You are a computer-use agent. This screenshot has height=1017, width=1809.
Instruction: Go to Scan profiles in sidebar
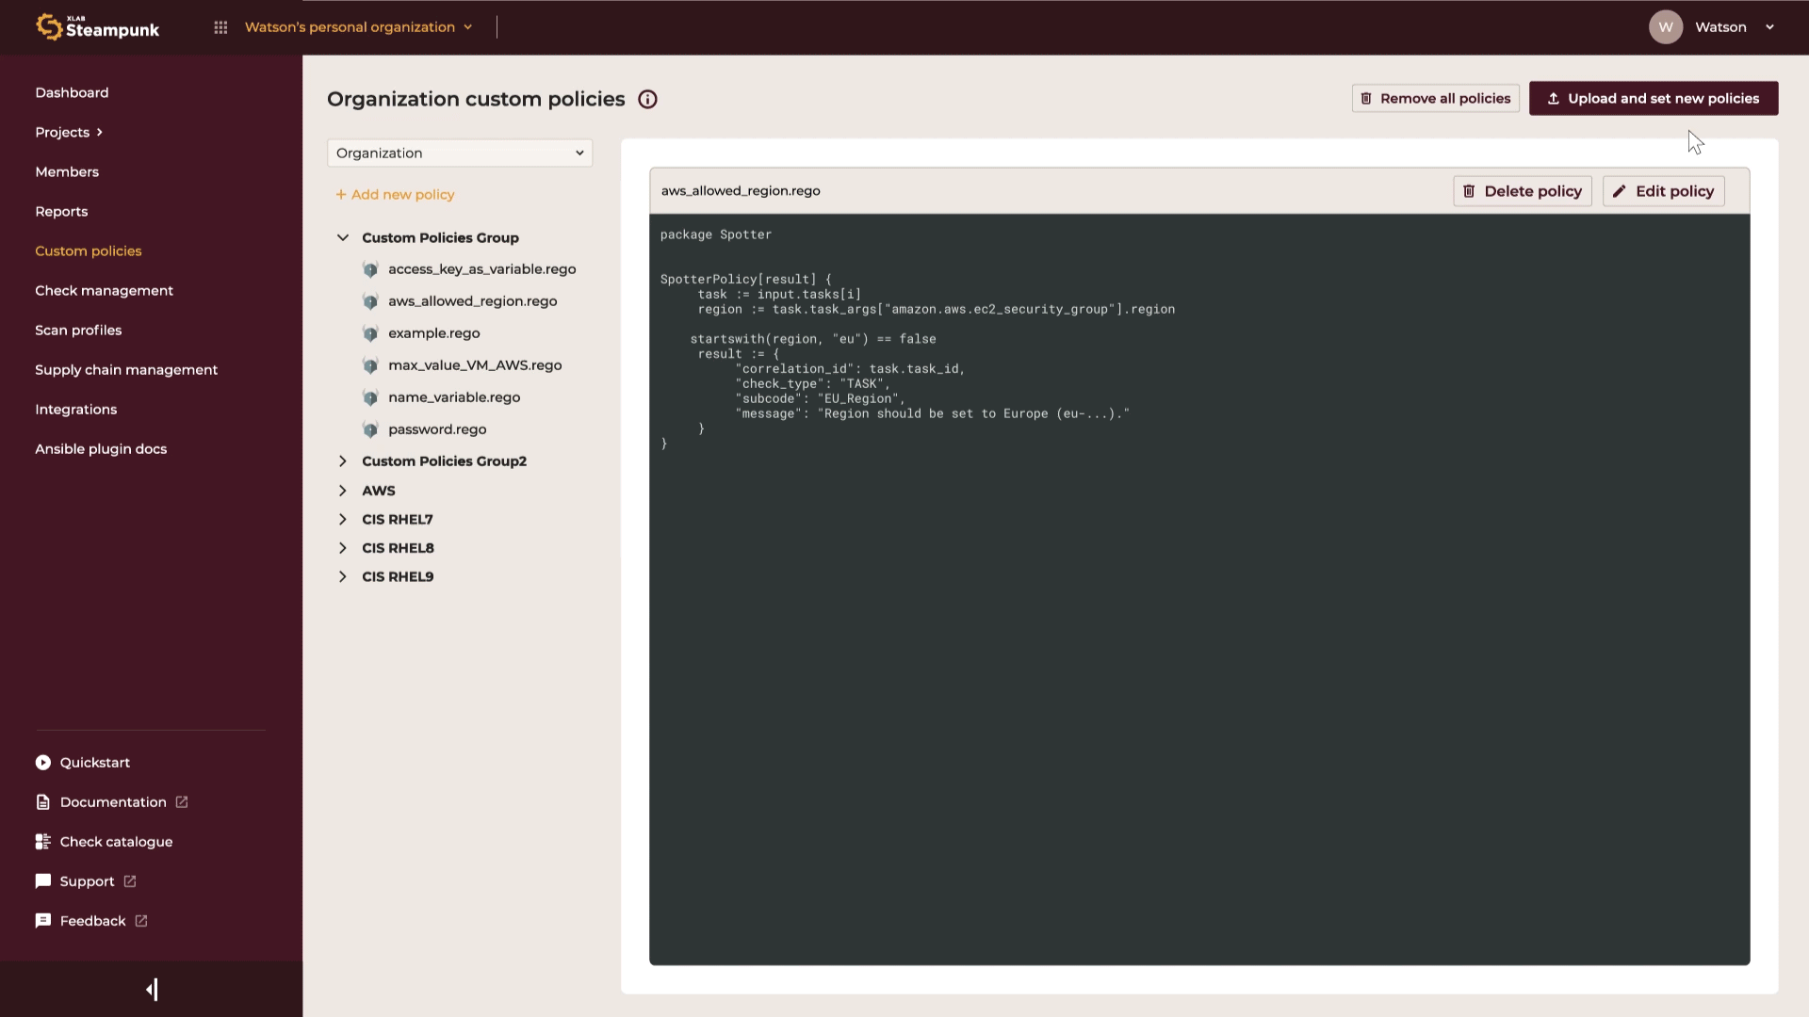(x=78, y=331)
